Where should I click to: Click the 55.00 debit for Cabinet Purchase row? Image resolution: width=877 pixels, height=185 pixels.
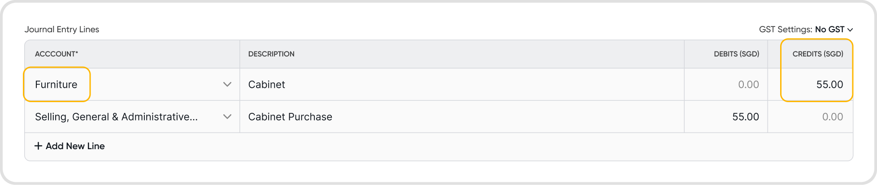point(745,117)
